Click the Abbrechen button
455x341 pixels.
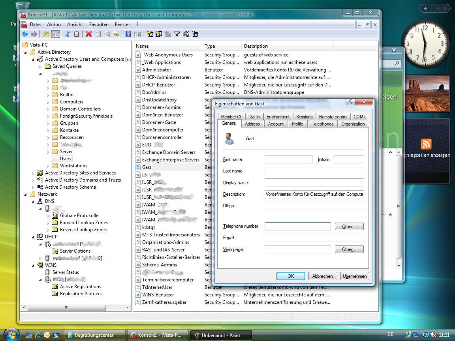coord(322,276)
